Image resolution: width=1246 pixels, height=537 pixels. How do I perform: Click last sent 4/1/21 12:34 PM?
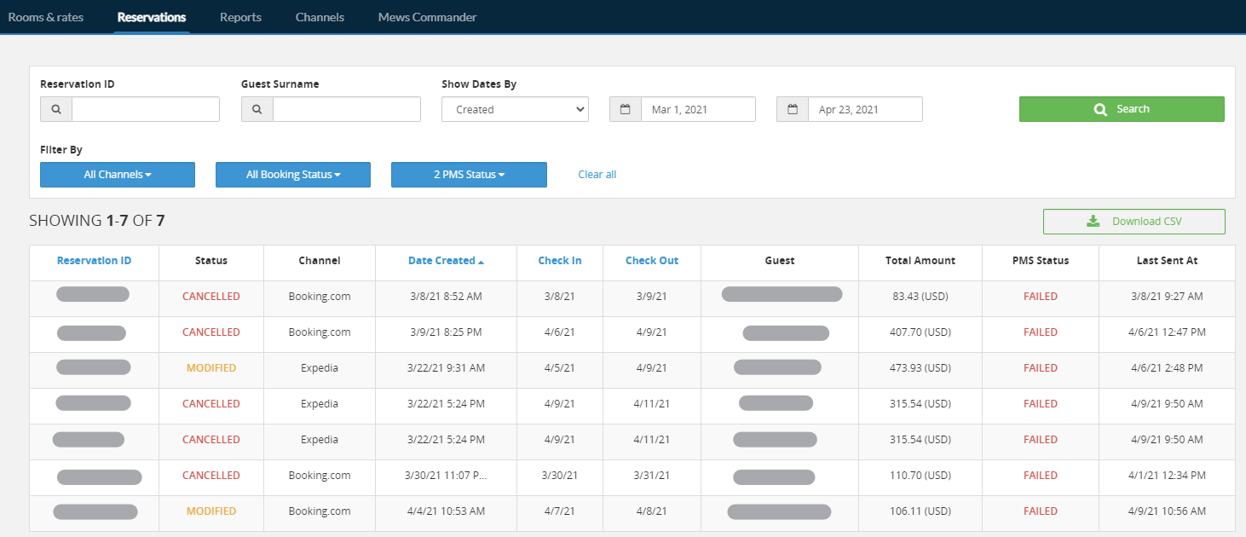1167,476
